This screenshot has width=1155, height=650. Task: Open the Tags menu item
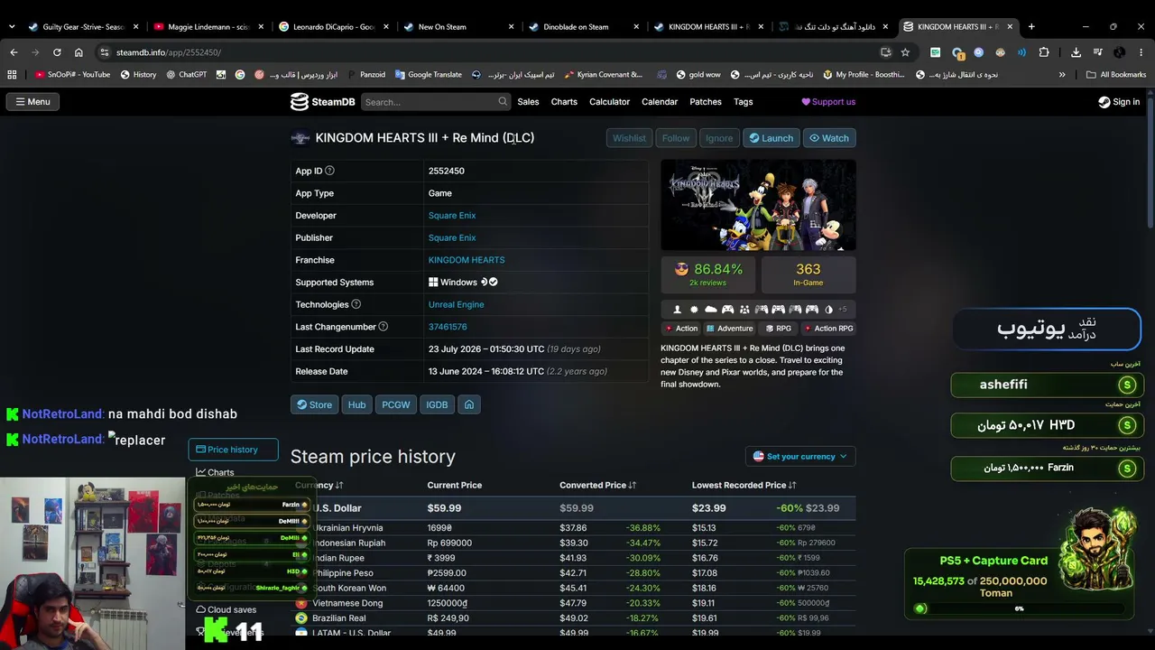point(744,102)
